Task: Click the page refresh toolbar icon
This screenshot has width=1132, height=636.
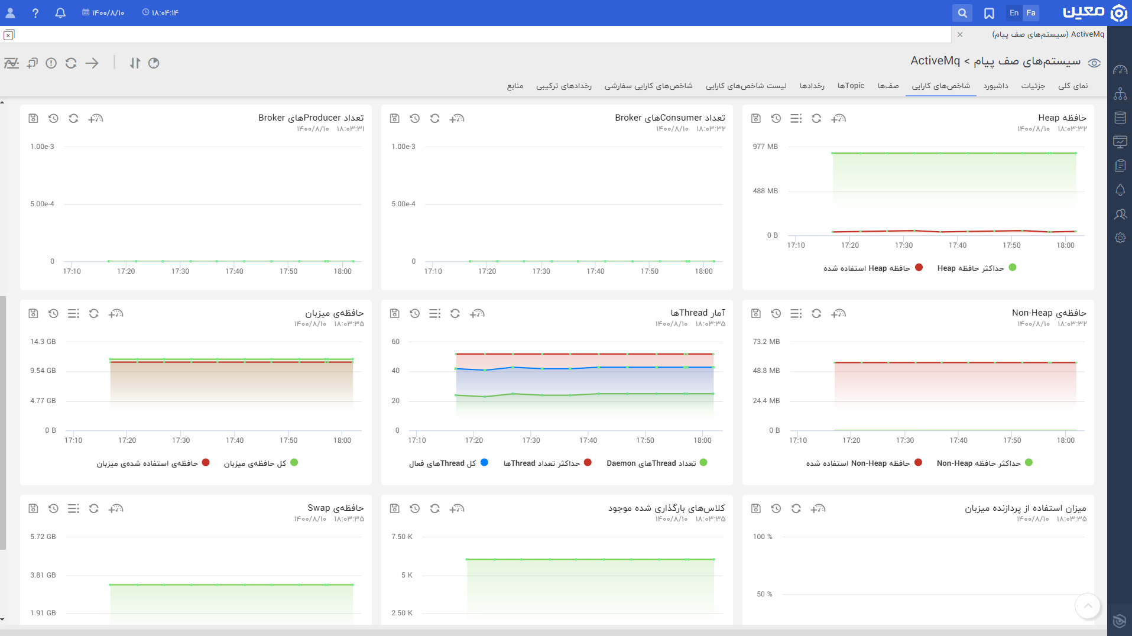Action: pos(71,63)
